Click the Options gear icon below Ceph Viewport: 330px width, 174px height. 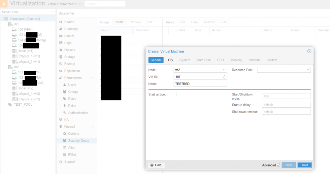(61, 50)
